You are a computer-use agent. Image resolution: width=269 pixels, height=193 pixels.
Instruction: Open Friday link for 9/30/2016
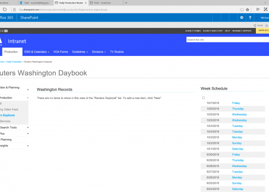pyautogui.click(x=236, y=154)
